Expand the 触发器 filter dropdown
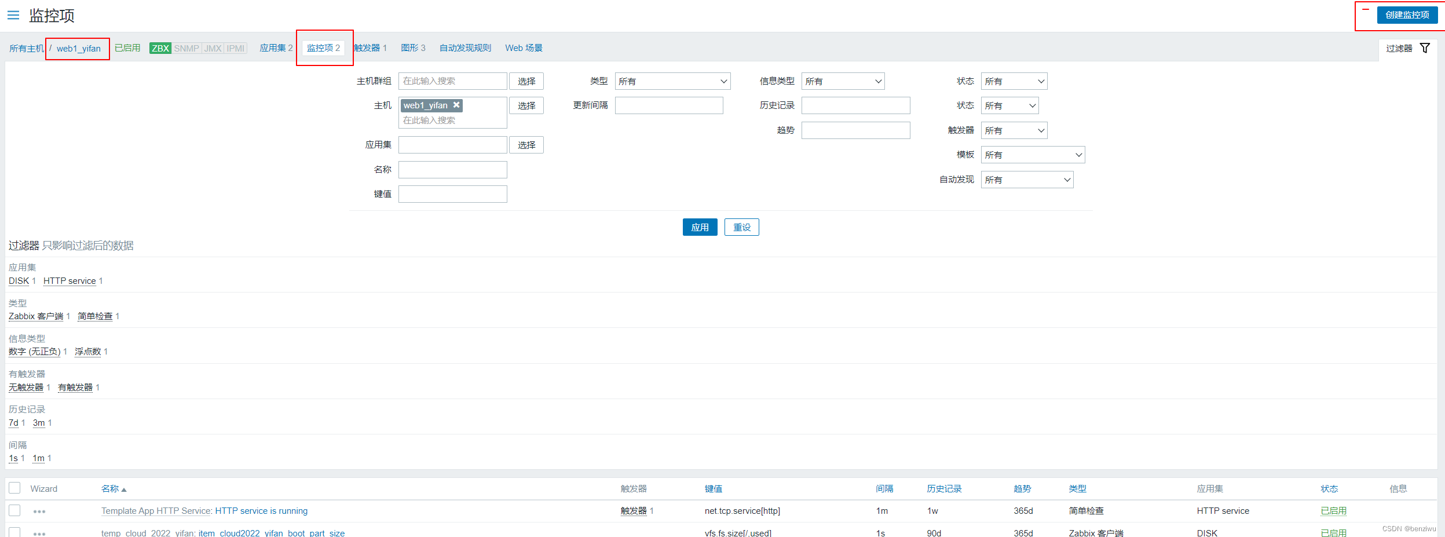This screenshot has height=537, width=1445. (x=1014, y=130)
